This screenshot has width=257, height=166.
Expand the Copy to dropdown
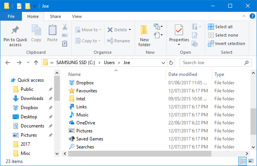(x=99, y=41)
